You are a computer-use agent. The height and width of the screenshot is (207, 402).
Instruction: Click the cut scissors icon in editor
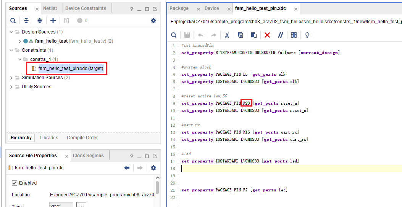[227, 35]
